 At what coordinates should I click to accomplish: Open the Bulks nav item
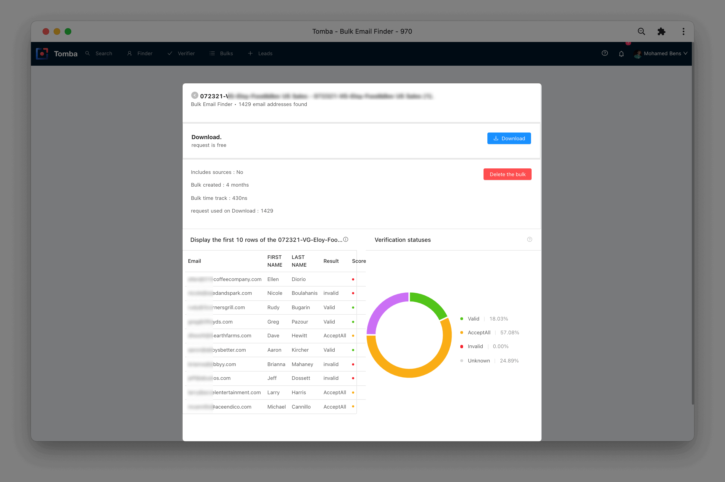point(221,54)
